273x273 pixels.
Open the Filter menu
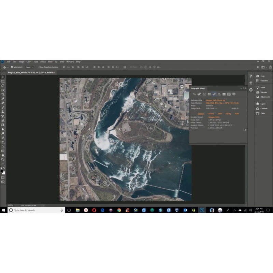(50, 62)
